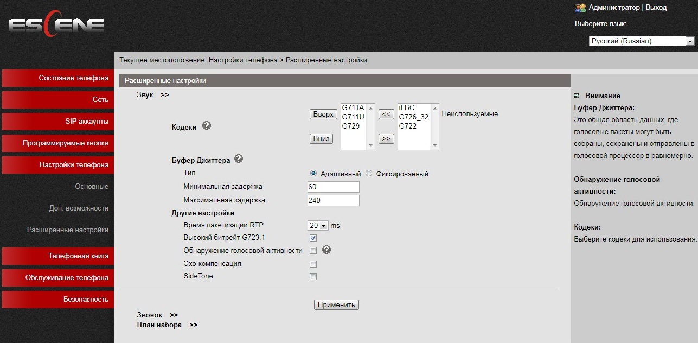The height and width of the screenshot is (343, 698).
Task: Click the used codecs list scrollbar
Action: [371, 126]
